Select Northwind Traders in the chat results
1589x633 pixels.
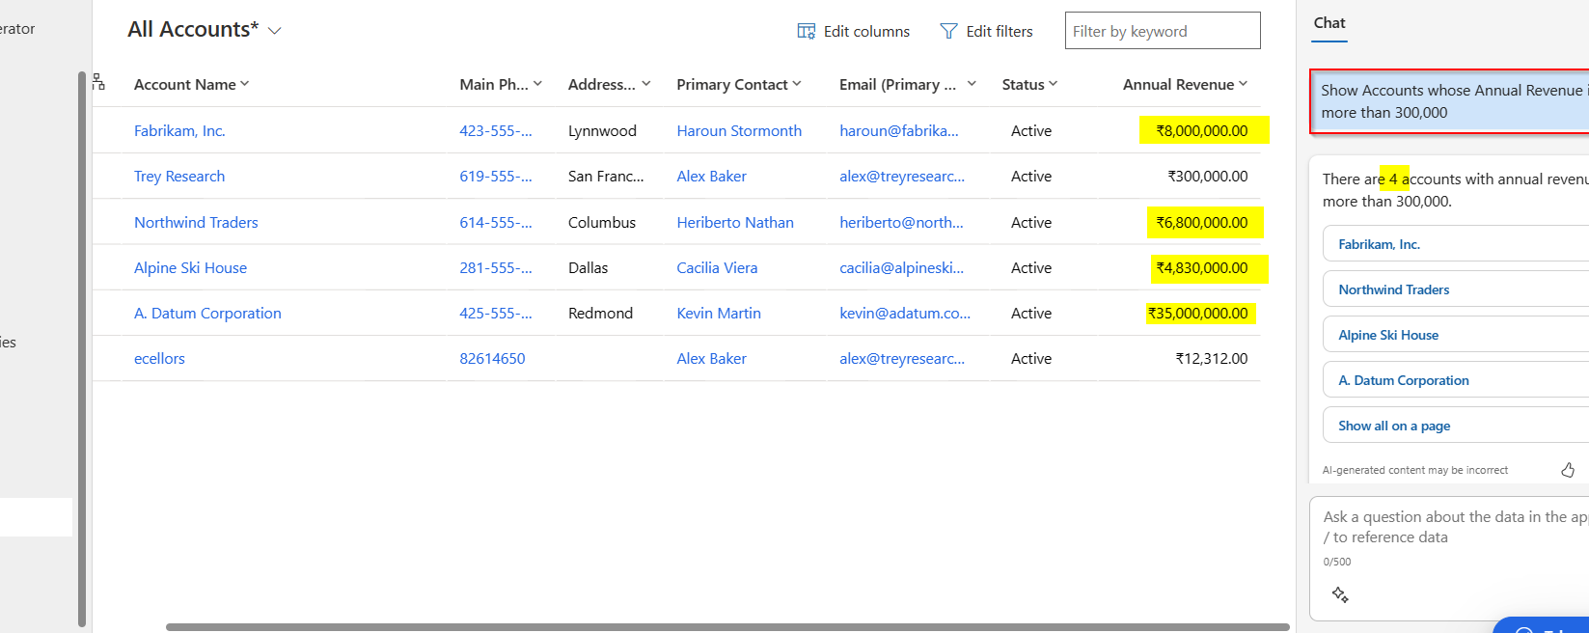1393,290
